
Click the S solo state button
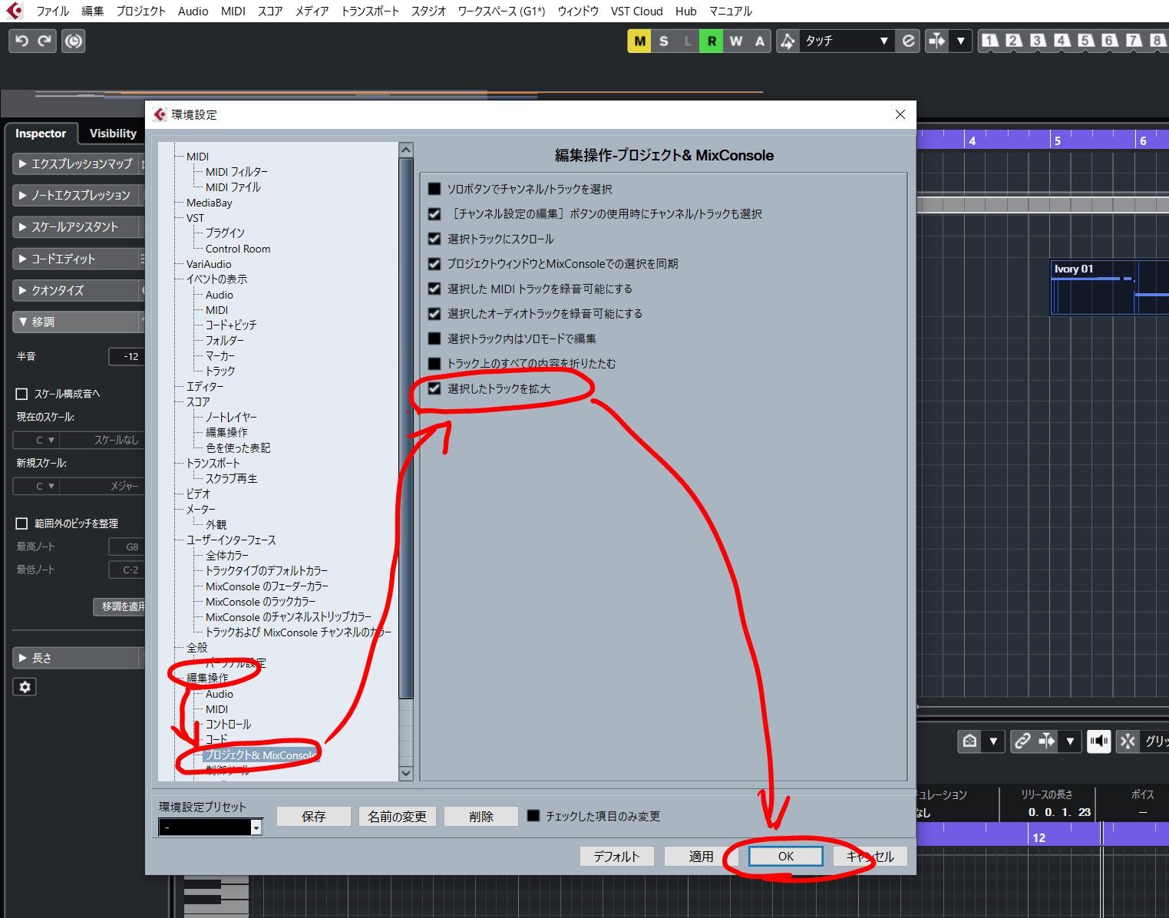(x=664, y=41)
